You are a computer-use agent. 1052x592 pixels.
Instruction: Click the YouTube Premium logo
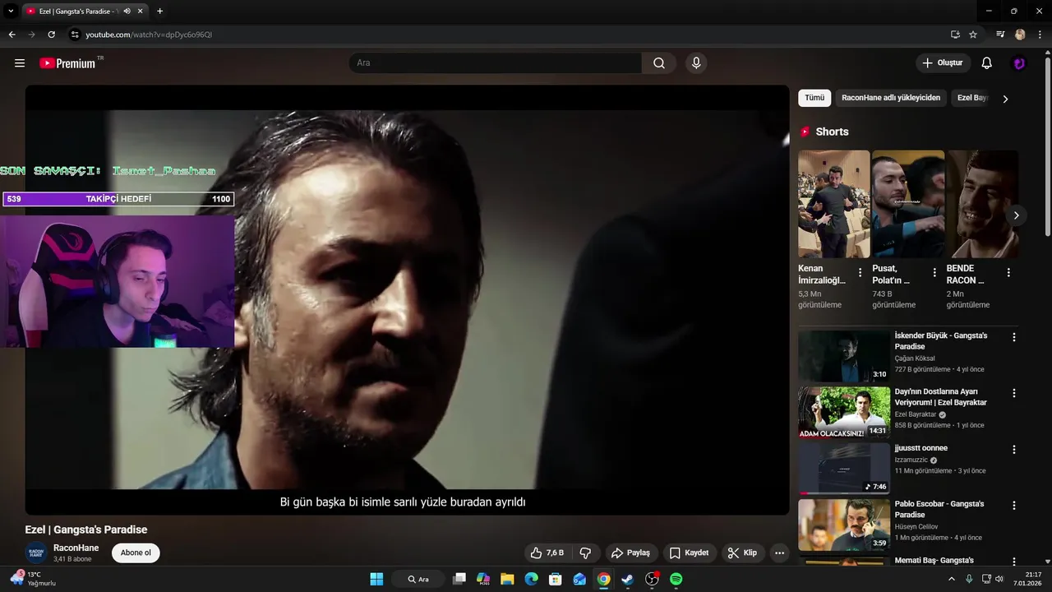point(67,63)
